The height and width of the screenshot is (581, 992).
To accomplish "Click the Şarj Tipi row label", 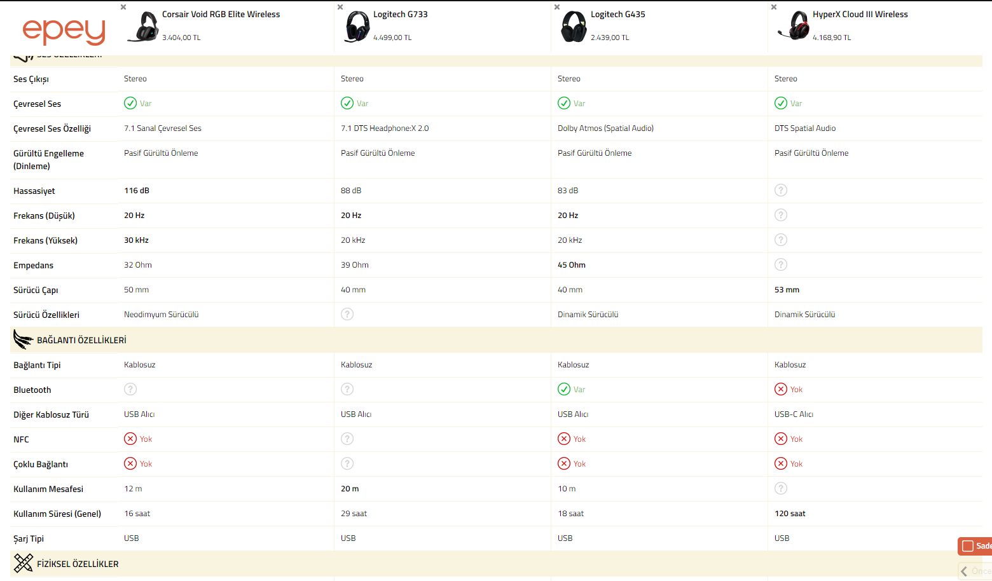I will 29,539.
